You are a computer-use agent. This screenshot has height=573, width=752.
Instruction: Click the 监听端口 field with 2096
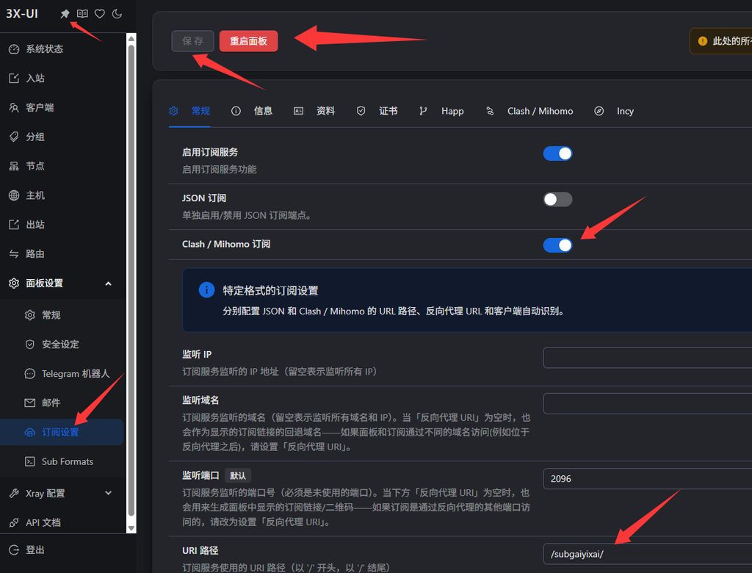coord(648,479)
